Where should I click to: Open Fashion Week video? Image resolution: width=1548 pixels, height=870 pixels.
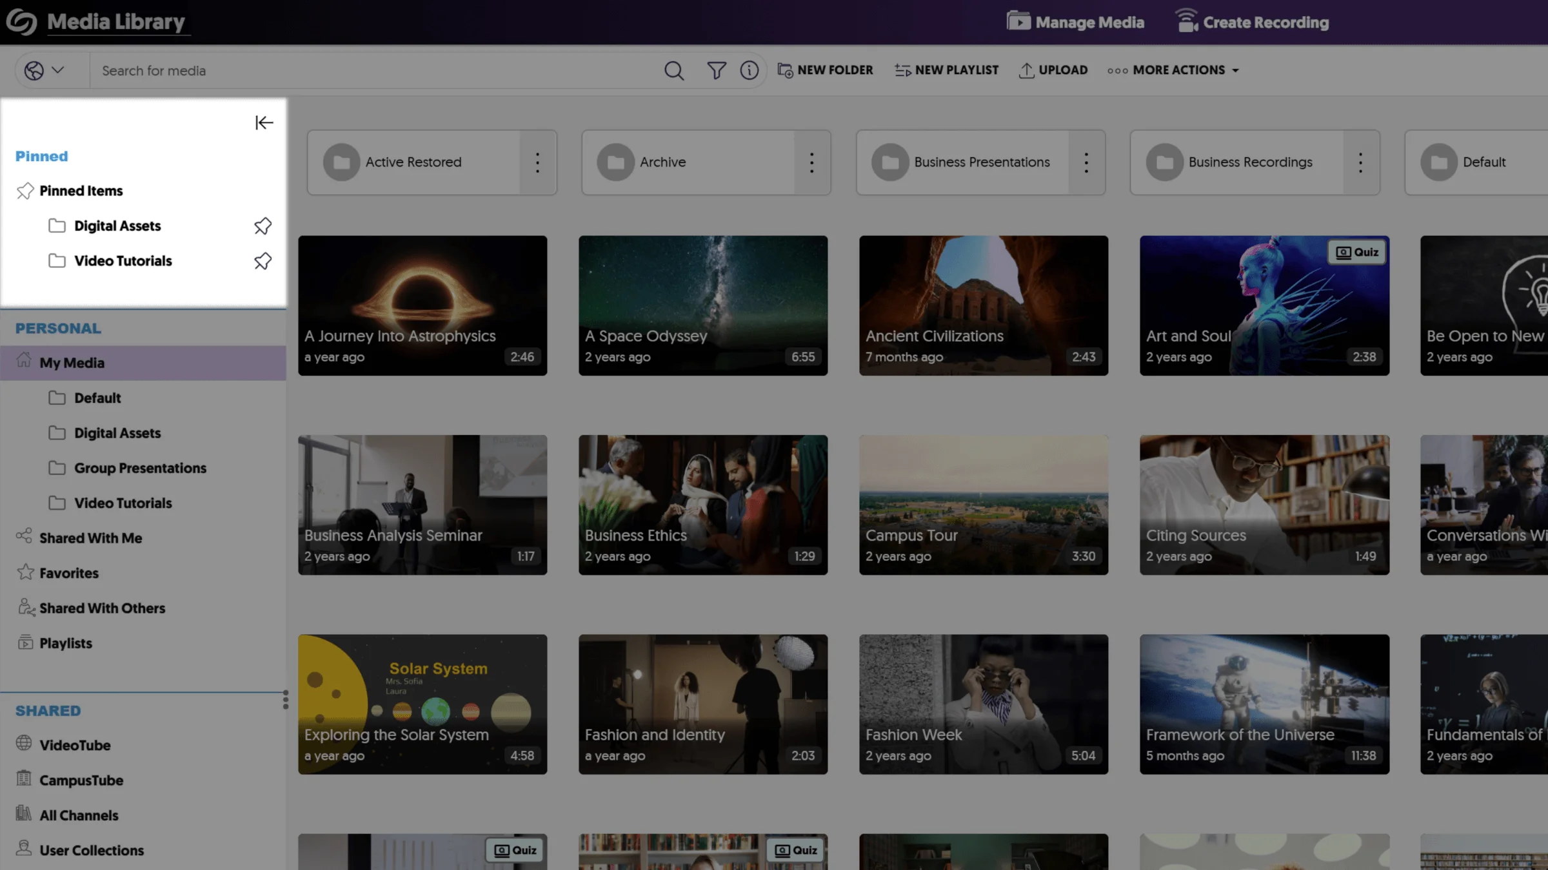984,704
